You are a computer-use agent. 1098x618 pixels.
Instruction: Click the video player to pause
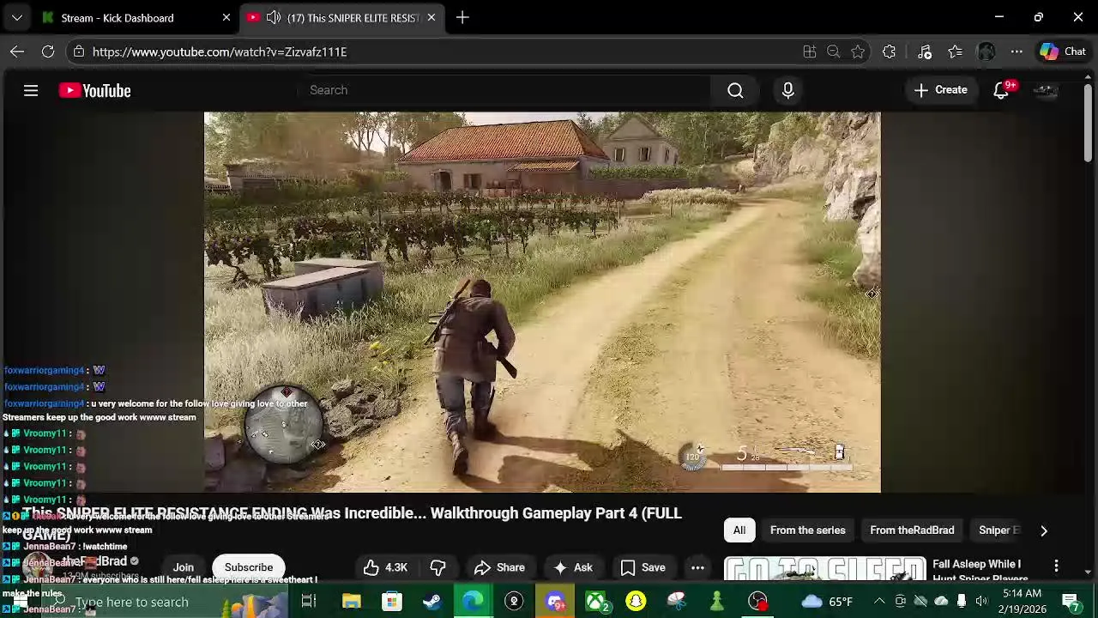pyautogui.click(x=542, y=302)
